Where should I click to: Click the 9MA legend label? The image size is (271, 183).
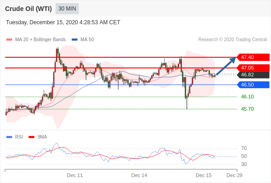click(x=42, y=137)
